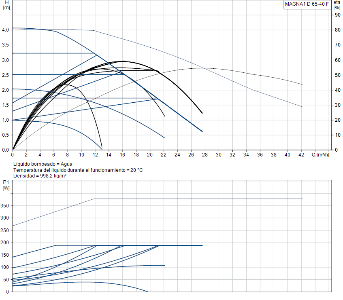Click the 'Densidad = 998.2 kg/m³' line
The image size is (343, 300).
click(40, 176)
